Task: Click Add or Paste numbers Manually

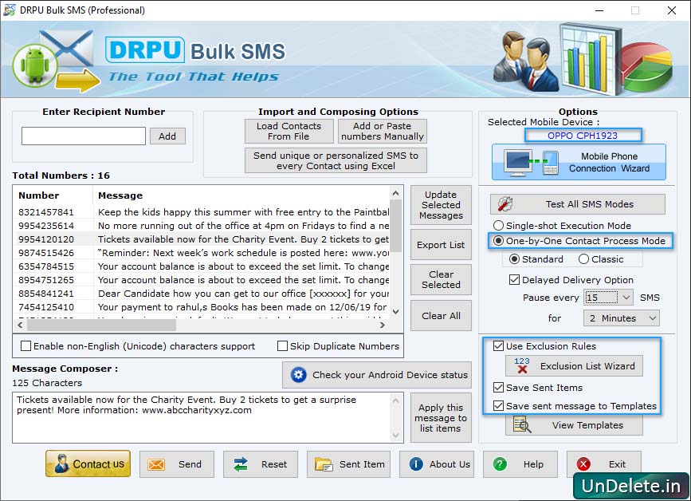Action: (x=383, y=131)
